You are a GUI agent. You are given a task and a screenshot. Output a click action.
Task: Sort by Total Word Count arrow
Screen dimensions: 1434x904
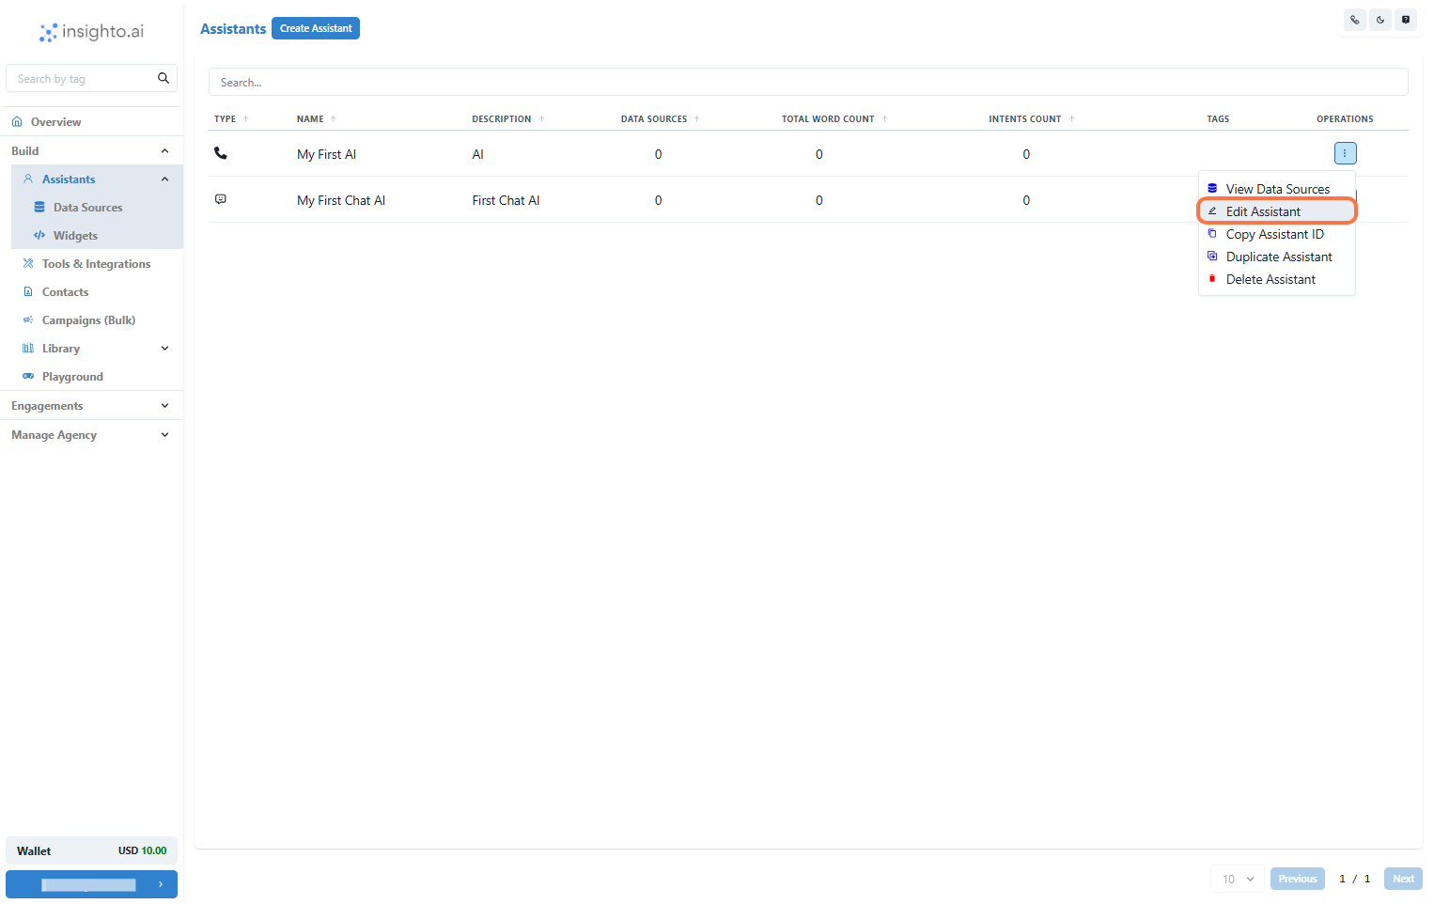[x=884, y=119]
